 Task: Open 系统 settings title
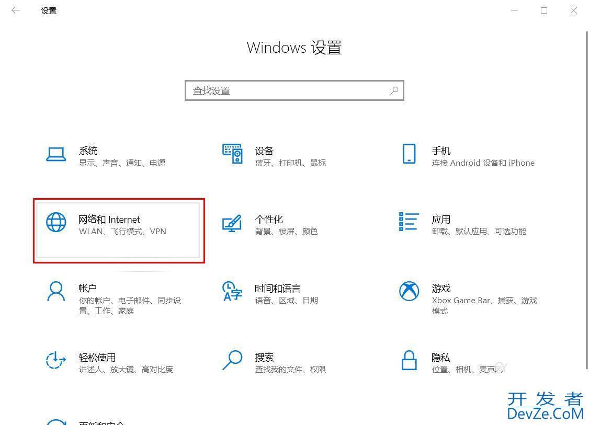coord(88,151)
